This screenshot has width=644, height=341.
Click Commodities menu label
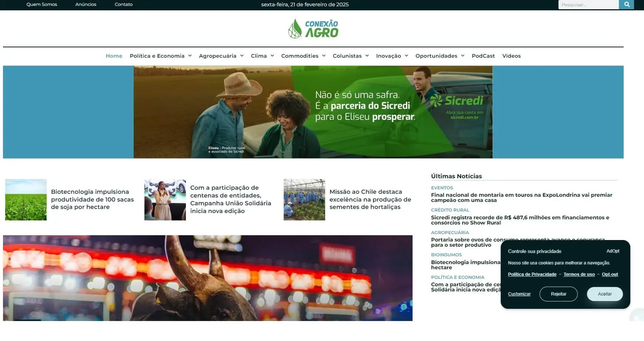300,56
